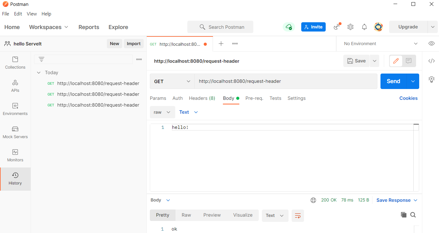Click the cloud sync status icon
The height and width of the screenshot is (233, 439).
(289, 27)
